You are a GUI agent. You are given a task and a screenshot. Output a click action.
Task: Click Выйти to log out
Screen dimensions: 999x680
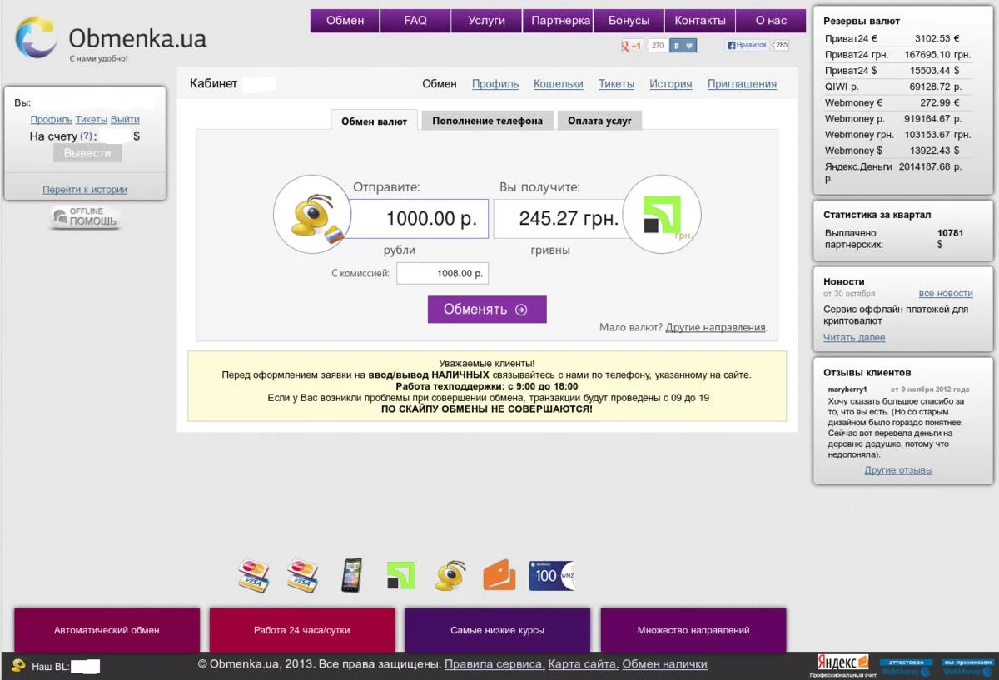click(x=125, y=120)
